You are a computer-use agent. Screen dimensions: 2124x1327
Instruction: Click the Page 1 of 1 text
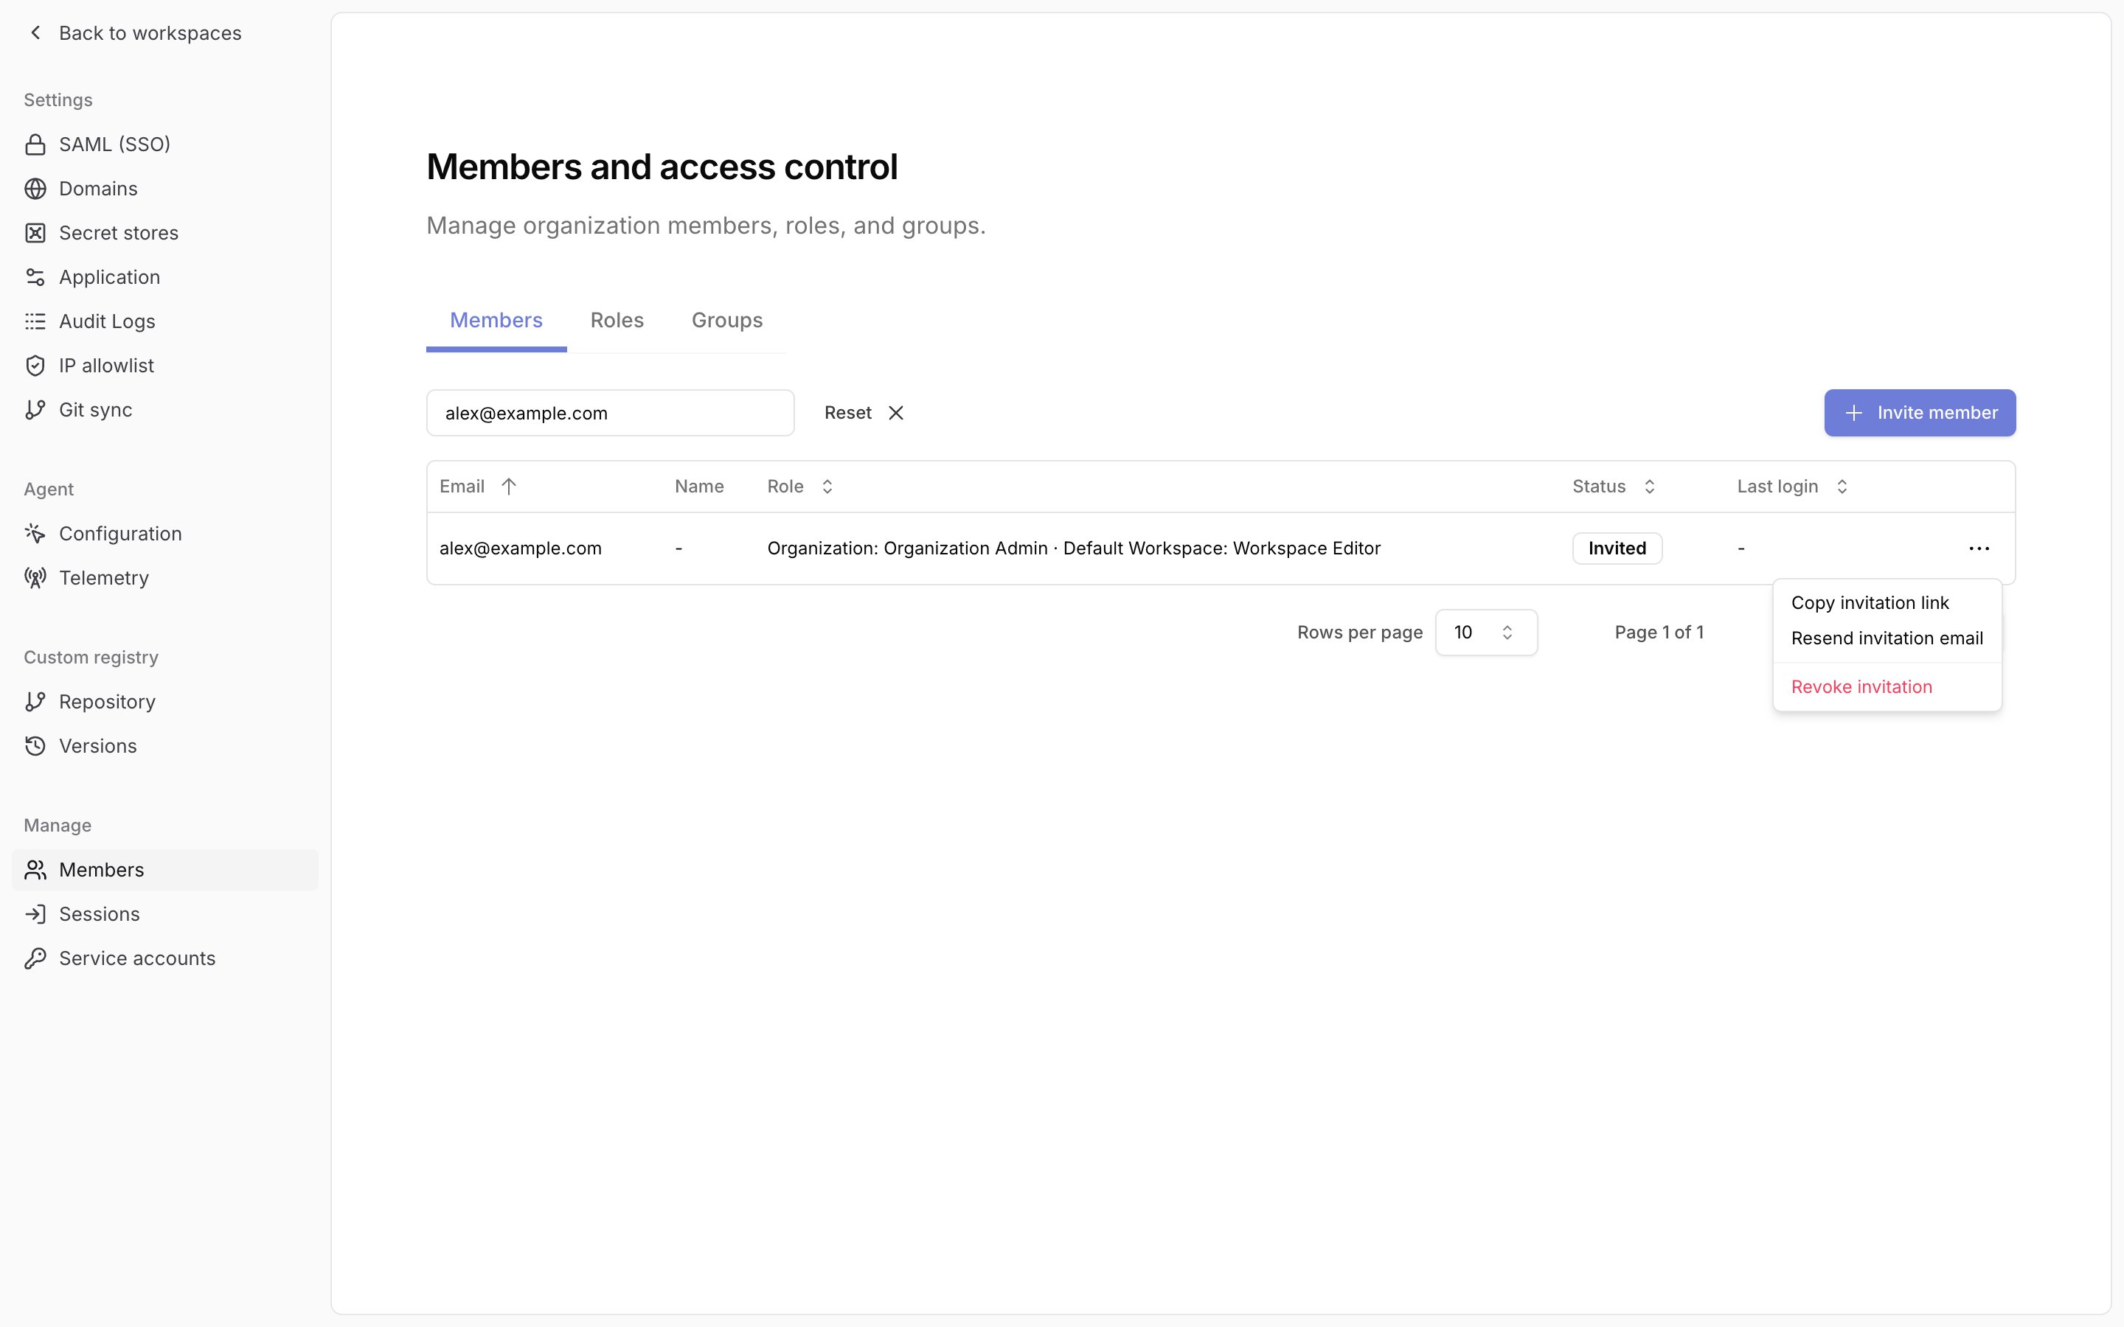[1659, 633]
